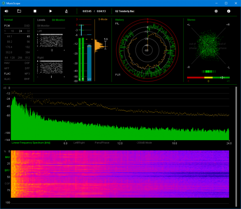Click the pause marker under Left bit monitor
The width and height of the screenshot is (241, 209).
[x=52, y=50]
